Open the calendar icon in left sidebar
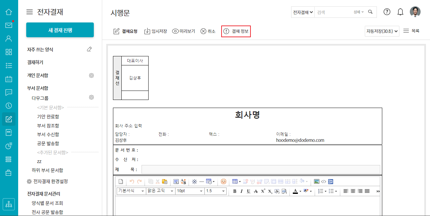 (9, 79)
